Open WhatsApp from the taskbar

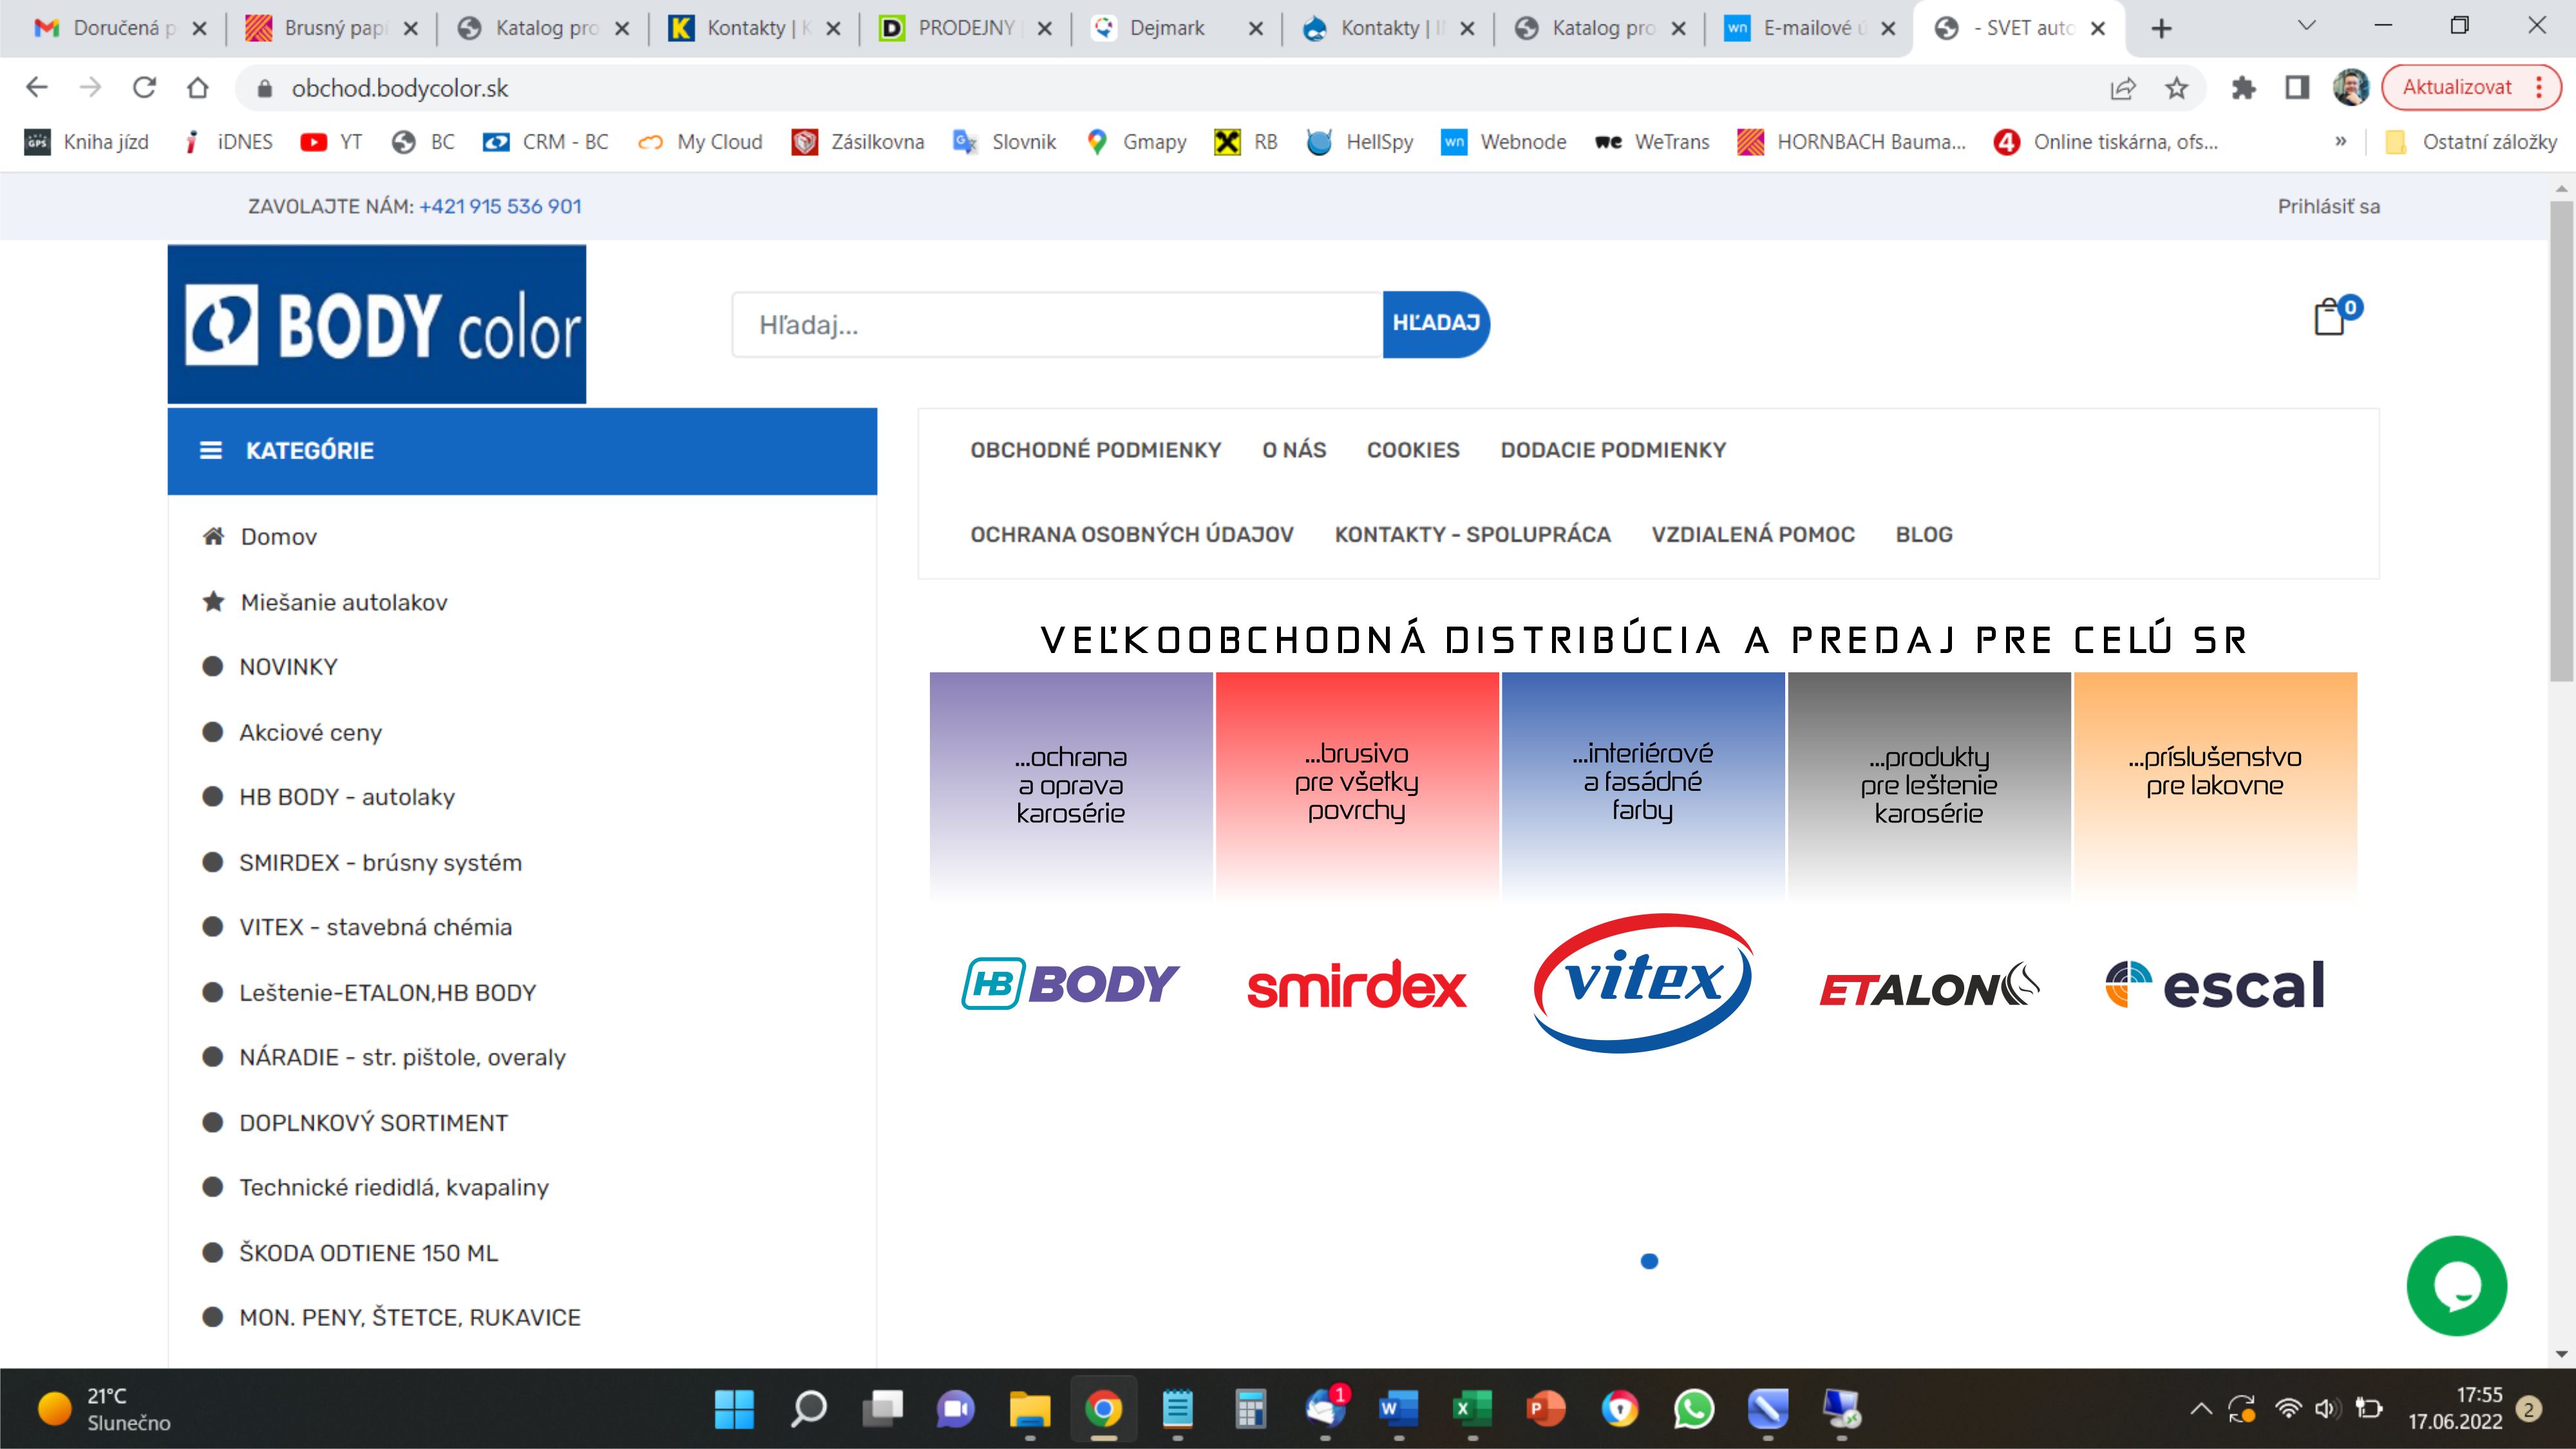point(1694,1409)
